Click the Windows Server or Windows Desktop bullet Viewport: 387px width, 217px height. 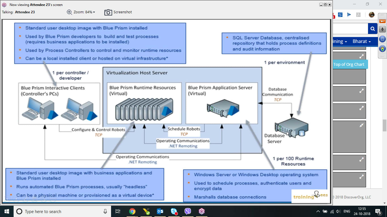(x=256, y=175)
